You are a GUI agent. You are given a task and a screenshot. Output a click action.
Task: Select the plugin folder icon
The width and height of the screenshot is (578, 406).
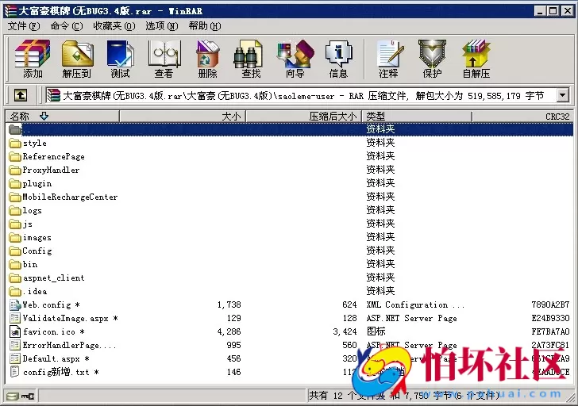15,183
